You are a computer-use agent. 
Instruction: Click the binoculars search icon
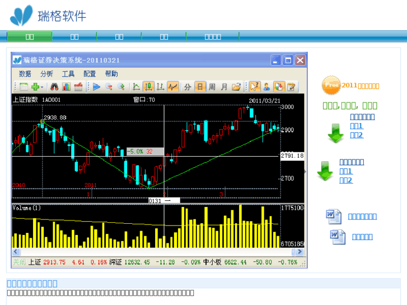point(54,87)
